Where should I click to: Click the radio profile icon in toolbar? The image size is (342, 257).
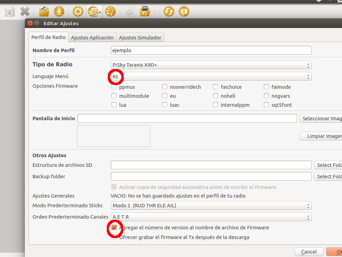[93, 11]
